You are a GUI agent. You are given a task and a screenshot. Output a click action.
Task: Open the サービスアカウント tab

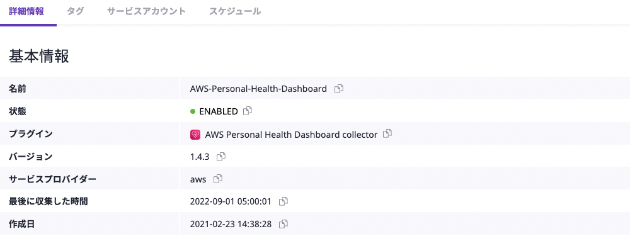[x=146, y=11]
